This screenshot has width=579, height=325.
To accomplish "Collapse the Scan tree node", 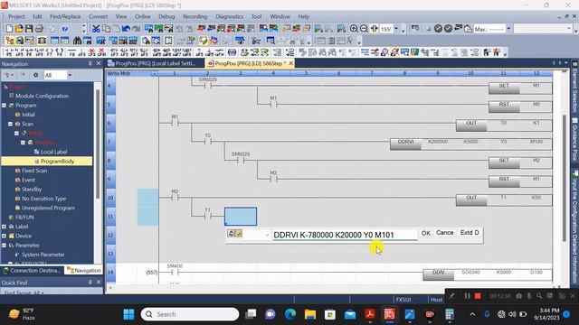I will (10, 124).
